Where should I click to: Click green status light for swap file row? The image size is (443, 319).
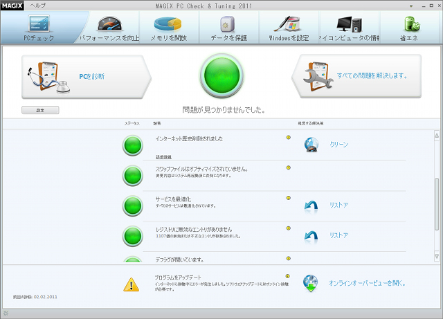coord(132,176)
